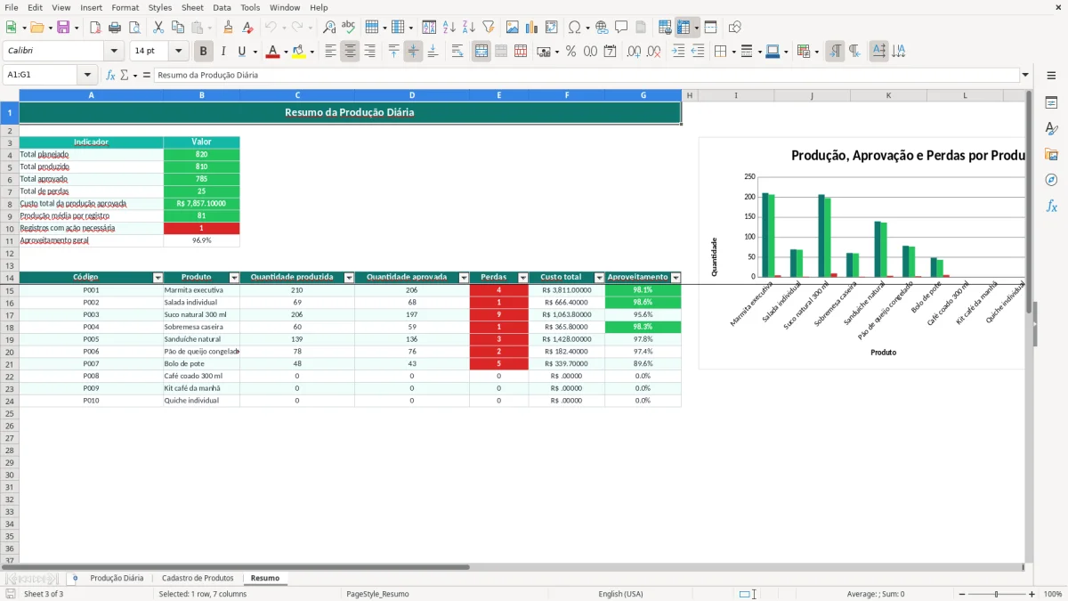This screenshot has height=601, width=1068.
Task: Toggle the AutoFilter funnel
Action: coord(489,28)
